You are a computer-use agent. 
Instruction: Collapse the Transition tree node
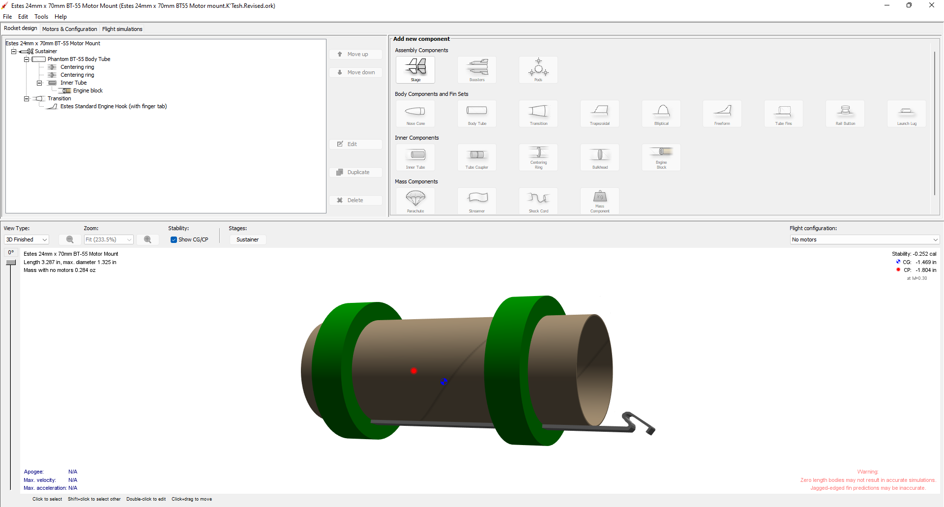pos(27,98)
